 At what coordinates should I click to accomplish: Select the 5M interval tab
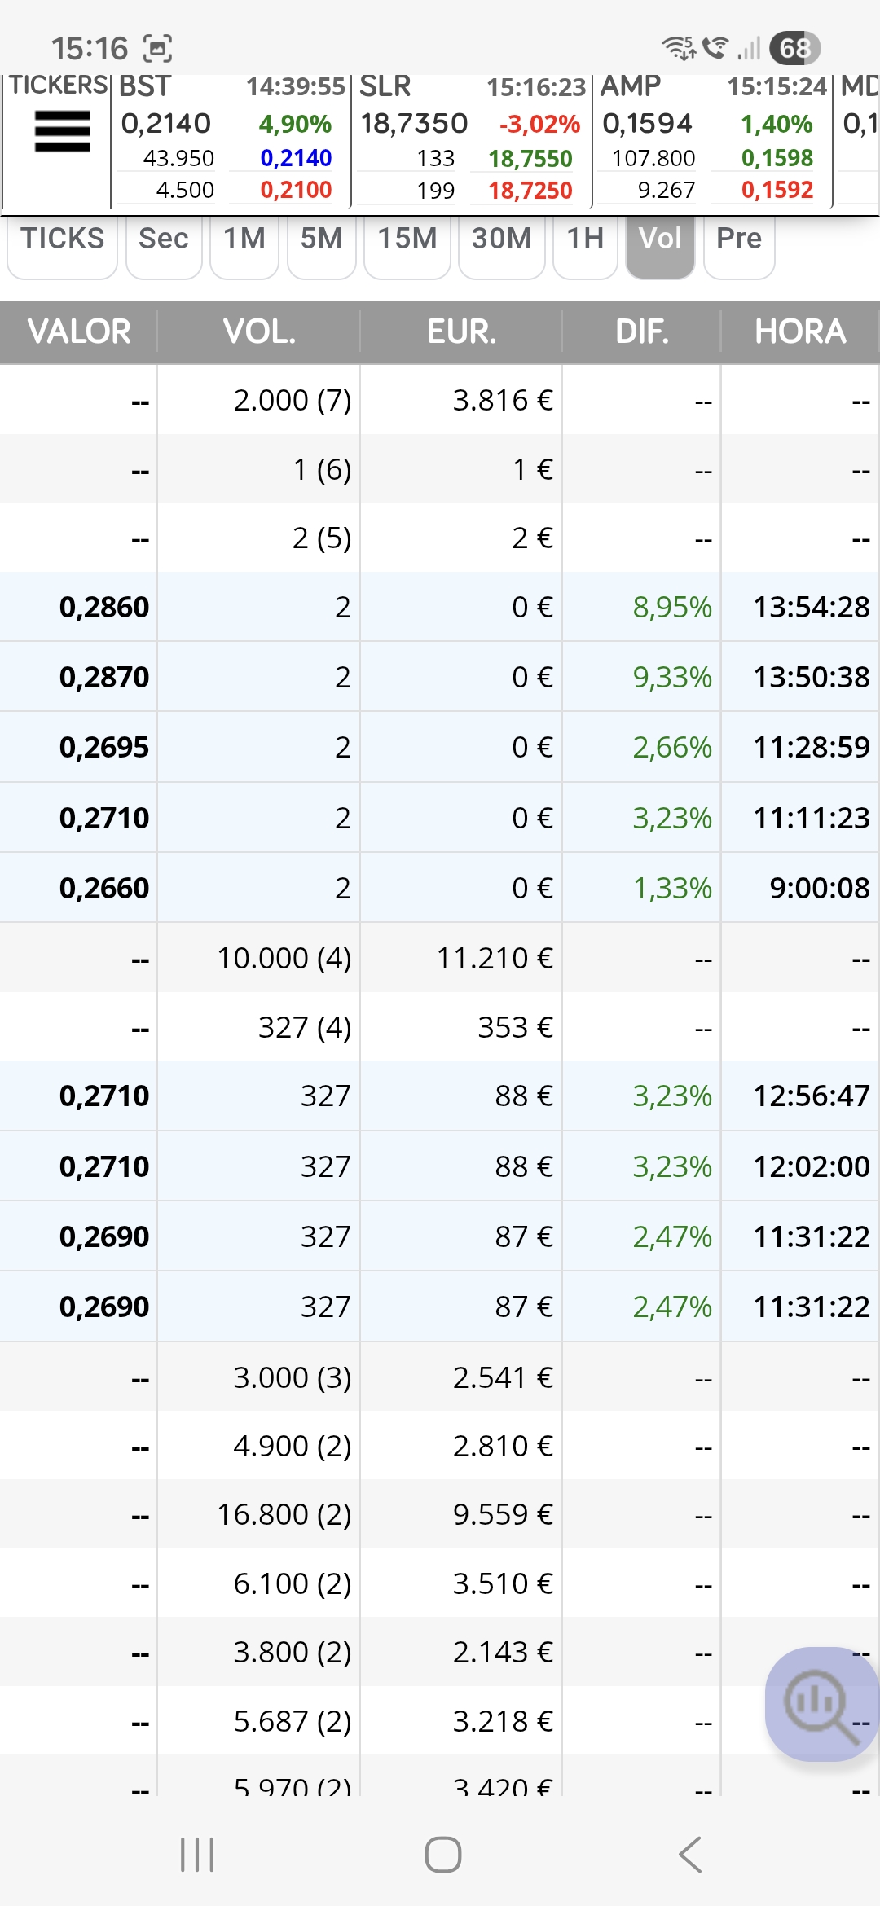click(321, 239)
